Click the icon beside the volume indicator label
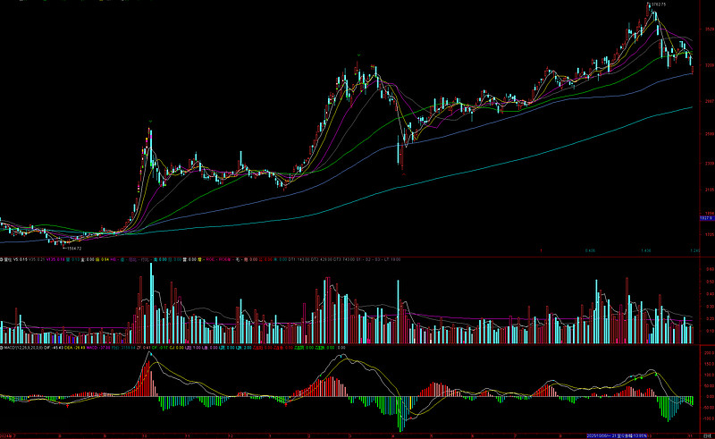715x439 pixels. tap(3, 259)
